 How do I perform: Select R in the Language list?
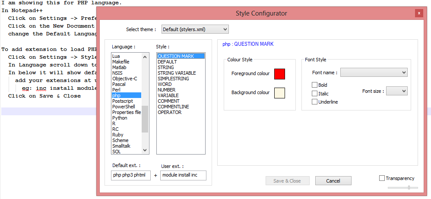(126, 123)
